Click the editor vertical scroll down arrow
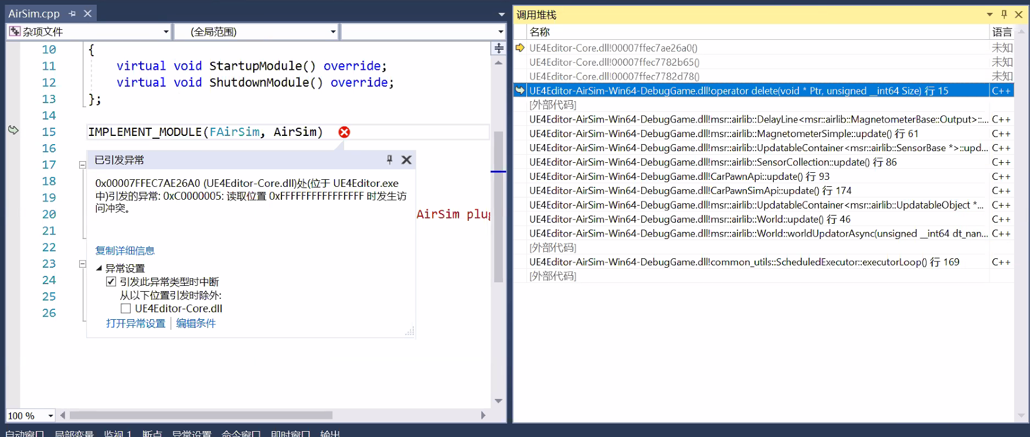The image size is (1030, 437). click(x=499, y=401)
